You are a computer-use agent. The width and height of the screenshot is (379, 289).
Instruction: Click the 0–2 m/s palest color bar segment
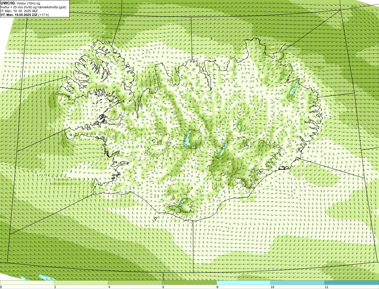coord(27,282)
